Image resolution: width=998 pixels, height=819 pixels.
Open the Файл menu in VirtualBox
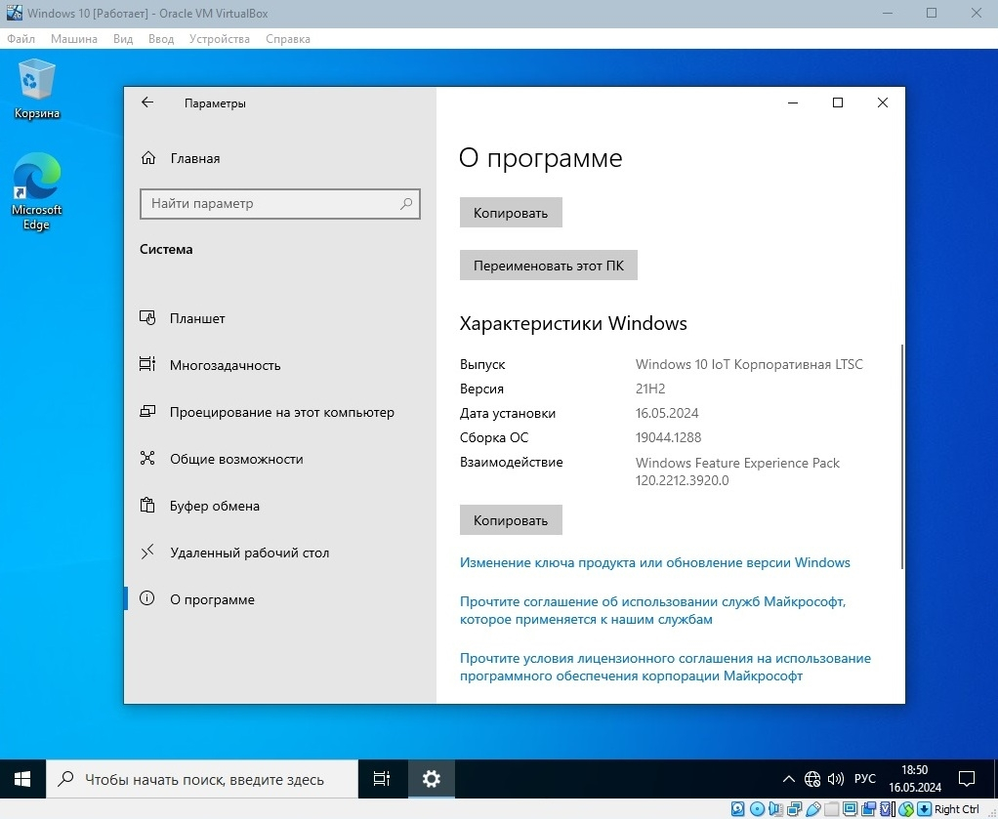[x=21, y=39]
